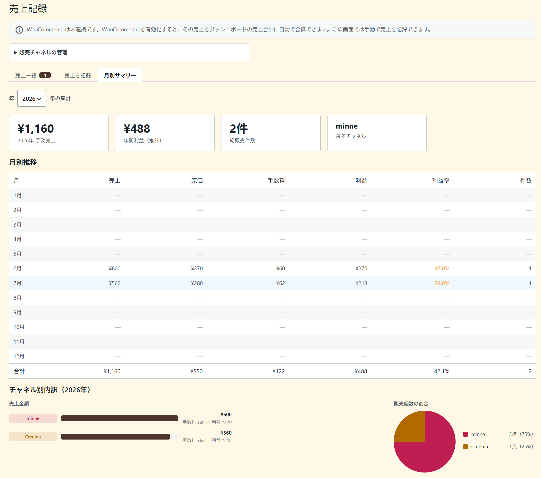Click the 12月 row label
The height and width of the screenshot is (478, 541).
19,356
